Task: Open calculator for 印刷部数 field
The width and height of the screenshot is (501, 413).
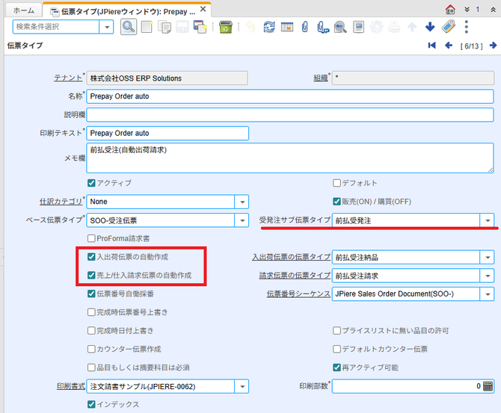Action: click(488, 386)
